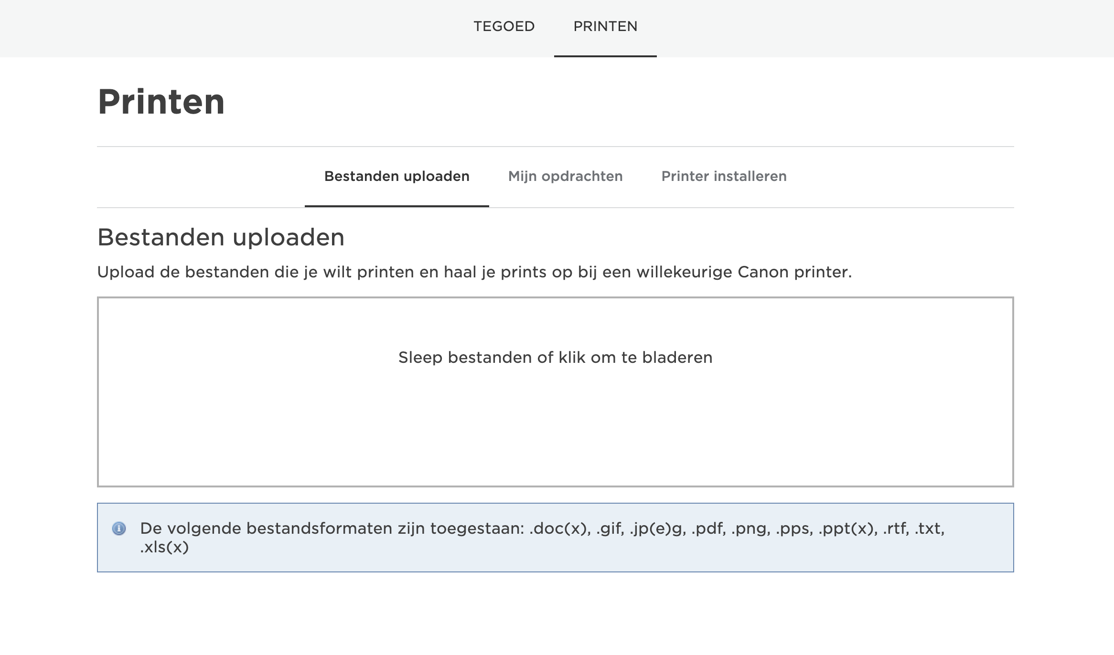
Task: Click the blue info icon in the notice
Action: click(120, 528)
